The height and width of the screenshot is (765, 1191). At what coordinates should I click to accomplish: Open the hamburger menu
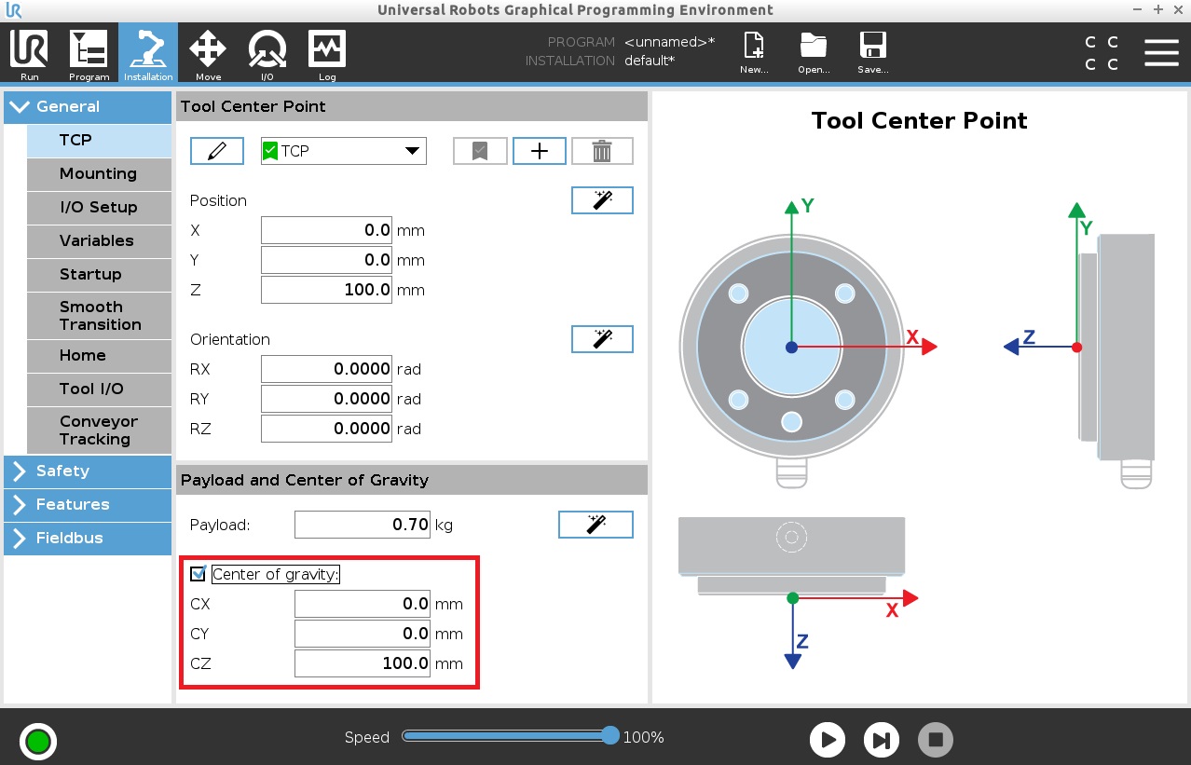coord(1161,53)
